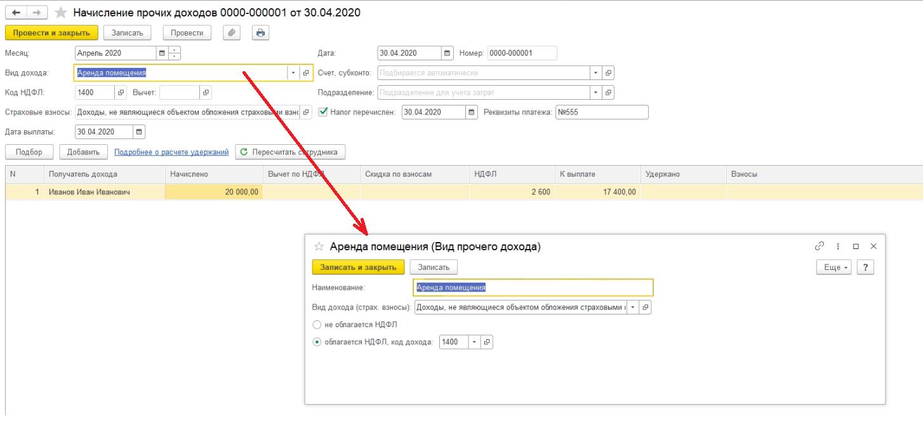Open 'Подробнее о расчете удержаний' link
923x439 pixels.
click(171, 152)
